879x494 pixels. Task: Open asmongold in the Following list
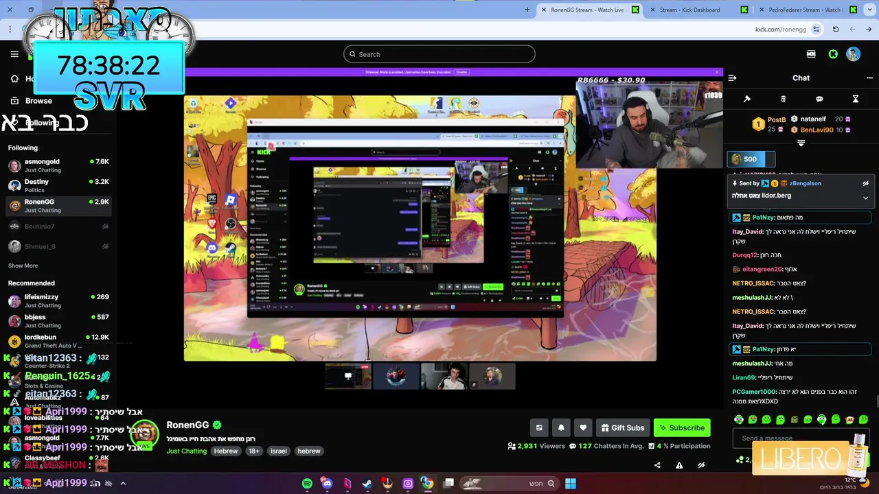coord(58,165)
